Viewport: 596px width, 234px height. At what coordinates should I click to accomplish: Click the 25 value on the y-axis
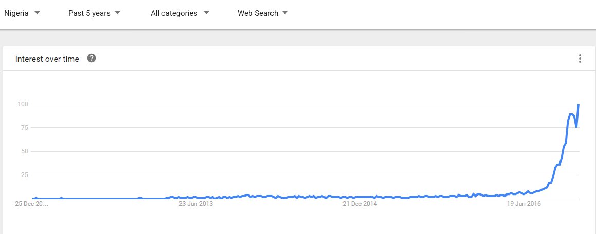24,175
